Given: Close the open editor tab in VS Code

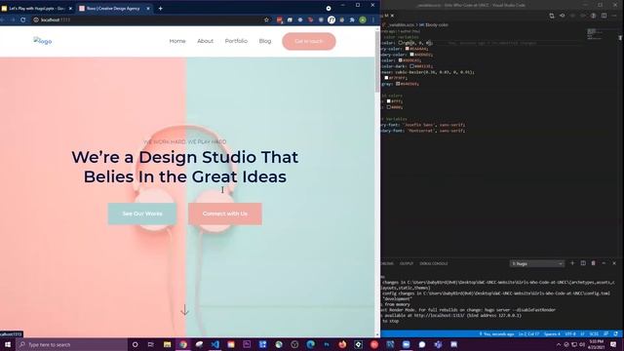Looking at the screenshot, I should (392, 16).
